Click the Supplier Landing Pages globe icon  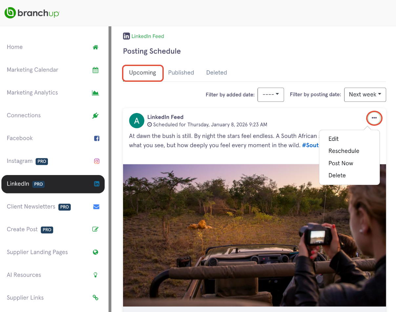tap(95, 252)
